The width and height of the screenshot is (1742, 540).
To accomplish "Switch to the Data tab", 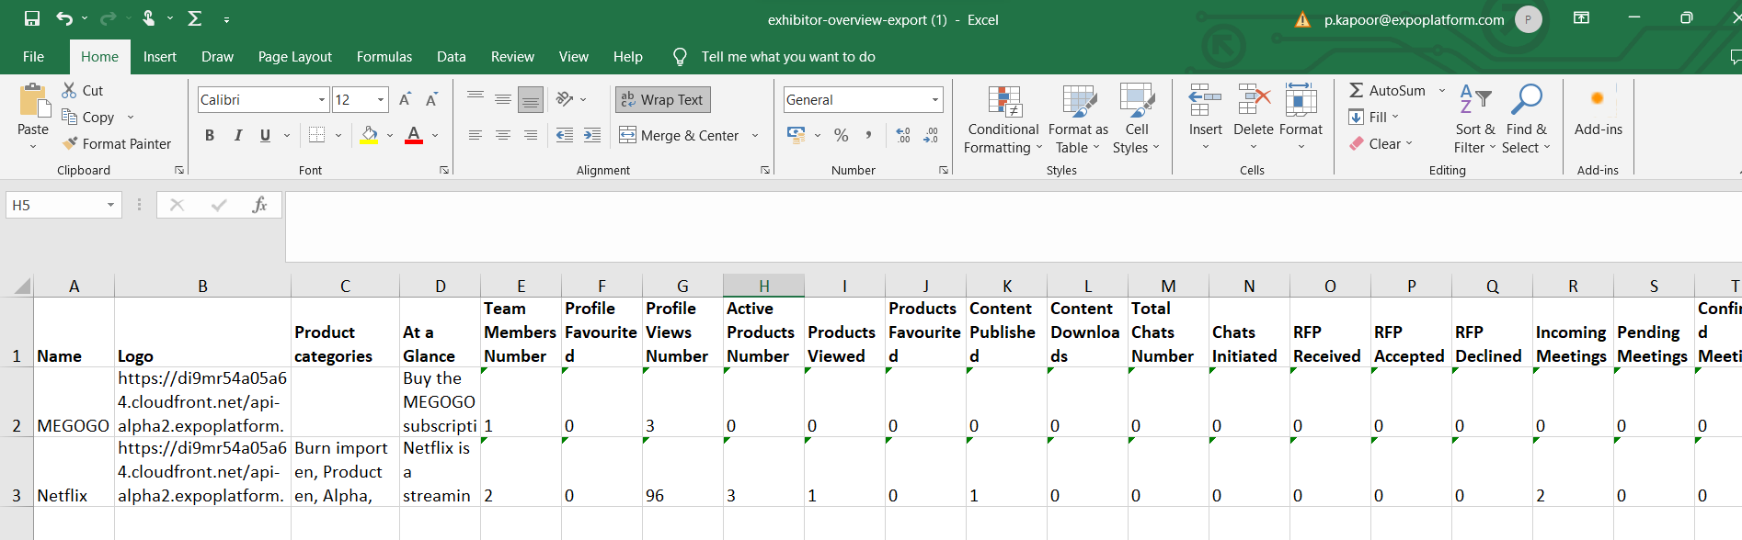I will click(x=451, y=56).
